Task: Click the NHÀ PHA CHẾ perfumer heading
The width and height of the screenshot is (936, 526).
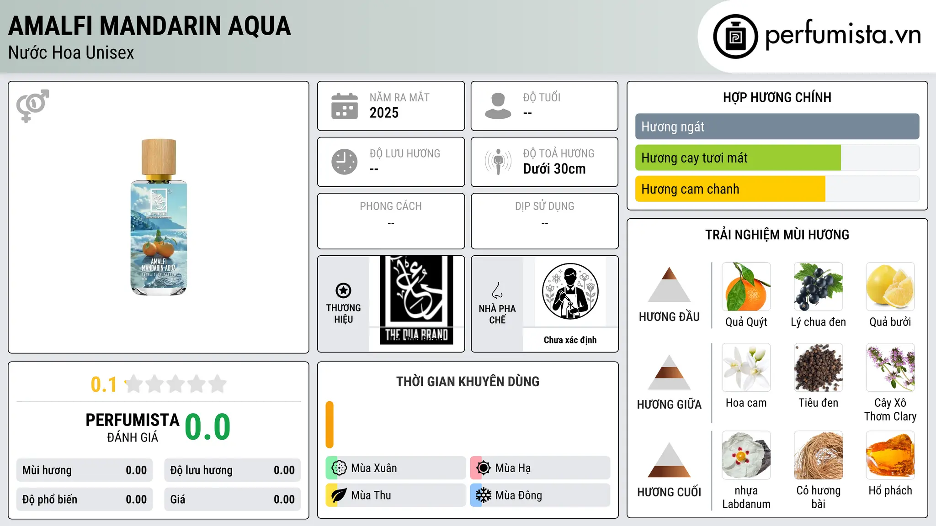Action: click(497, 314)
